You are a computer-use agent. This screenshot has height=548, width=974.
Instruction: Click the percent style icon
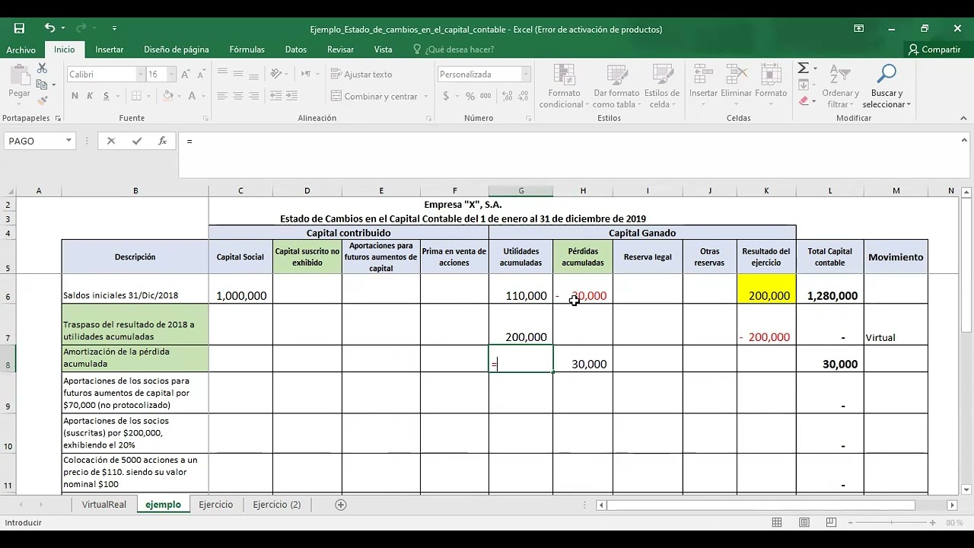pos(469,96)
